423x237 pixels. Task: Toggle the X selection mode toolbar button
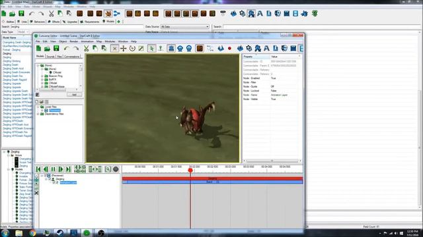[x=114, y=48]
